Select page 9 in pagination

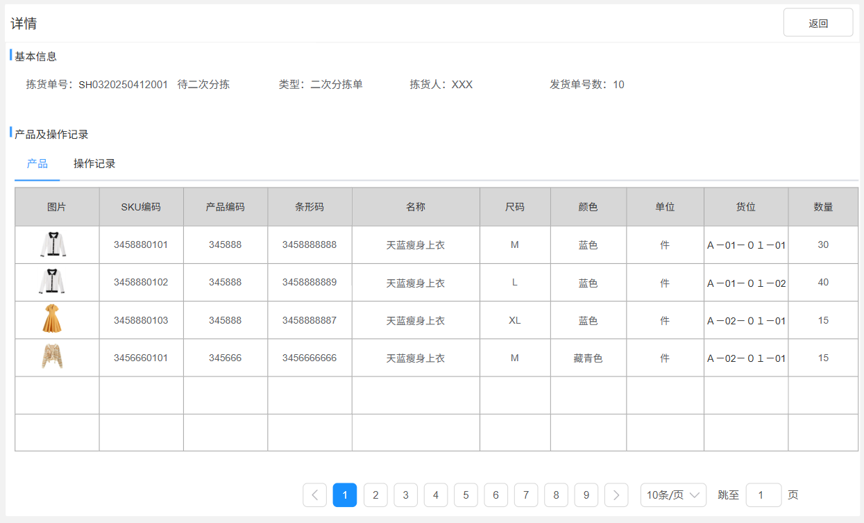pos(586,495)
